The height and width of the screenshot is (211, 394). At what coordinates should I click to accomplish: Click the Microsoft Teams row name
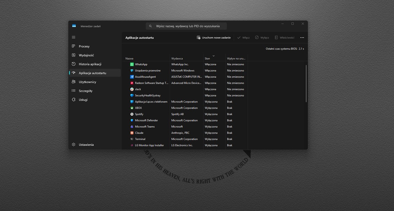[145, 126]
